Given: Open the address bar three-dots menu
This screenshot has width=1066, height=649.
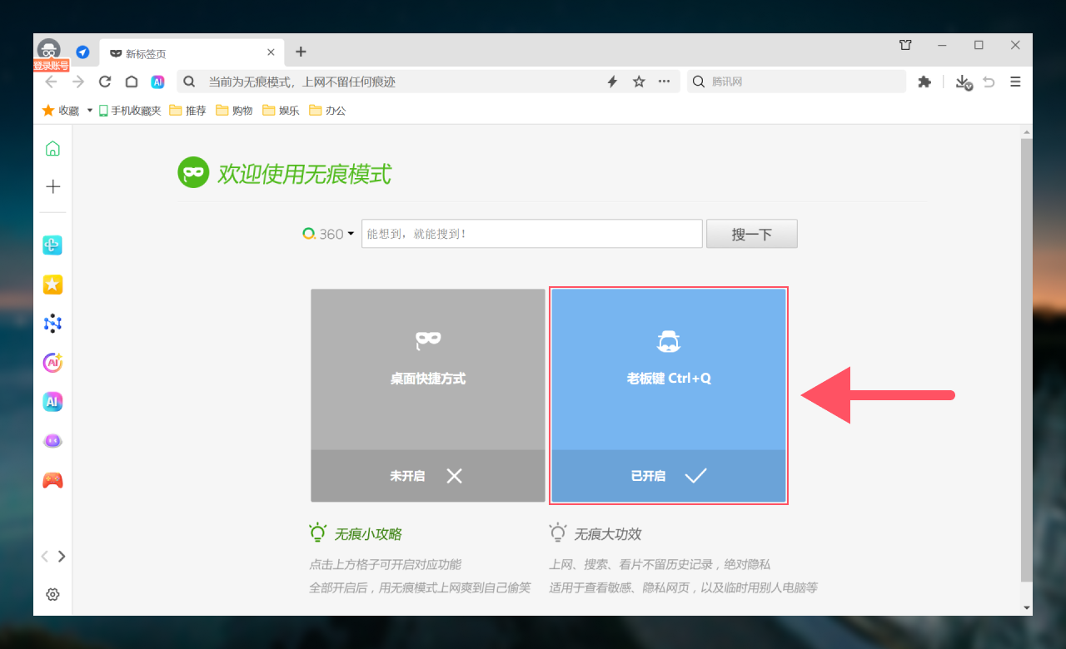Looking at the screenshot, I should pos(664,82).
